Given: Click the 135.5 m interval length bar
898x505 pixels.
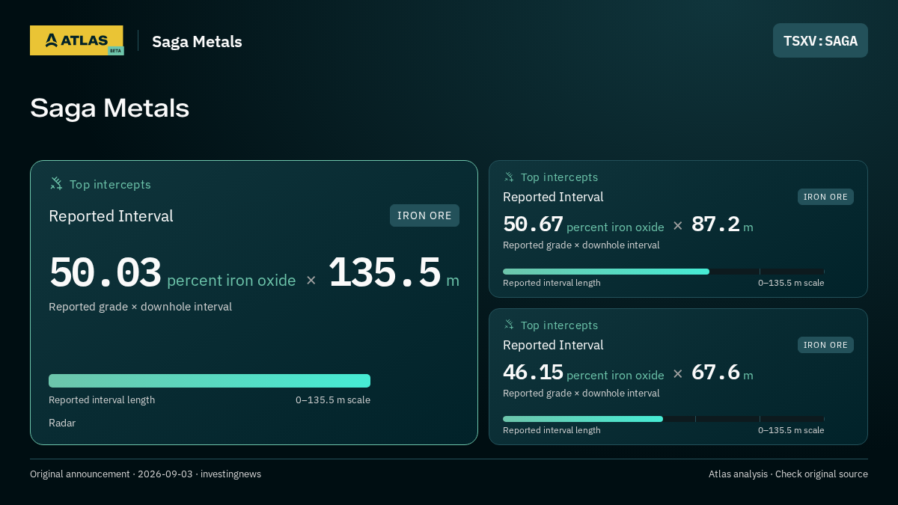Looking at the screenshot, I should 210,381.
